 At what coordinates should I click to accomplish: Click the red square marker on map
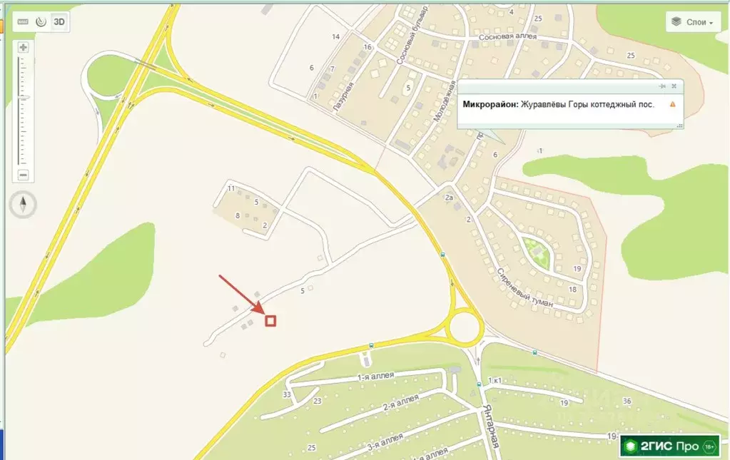pos(270,320)
